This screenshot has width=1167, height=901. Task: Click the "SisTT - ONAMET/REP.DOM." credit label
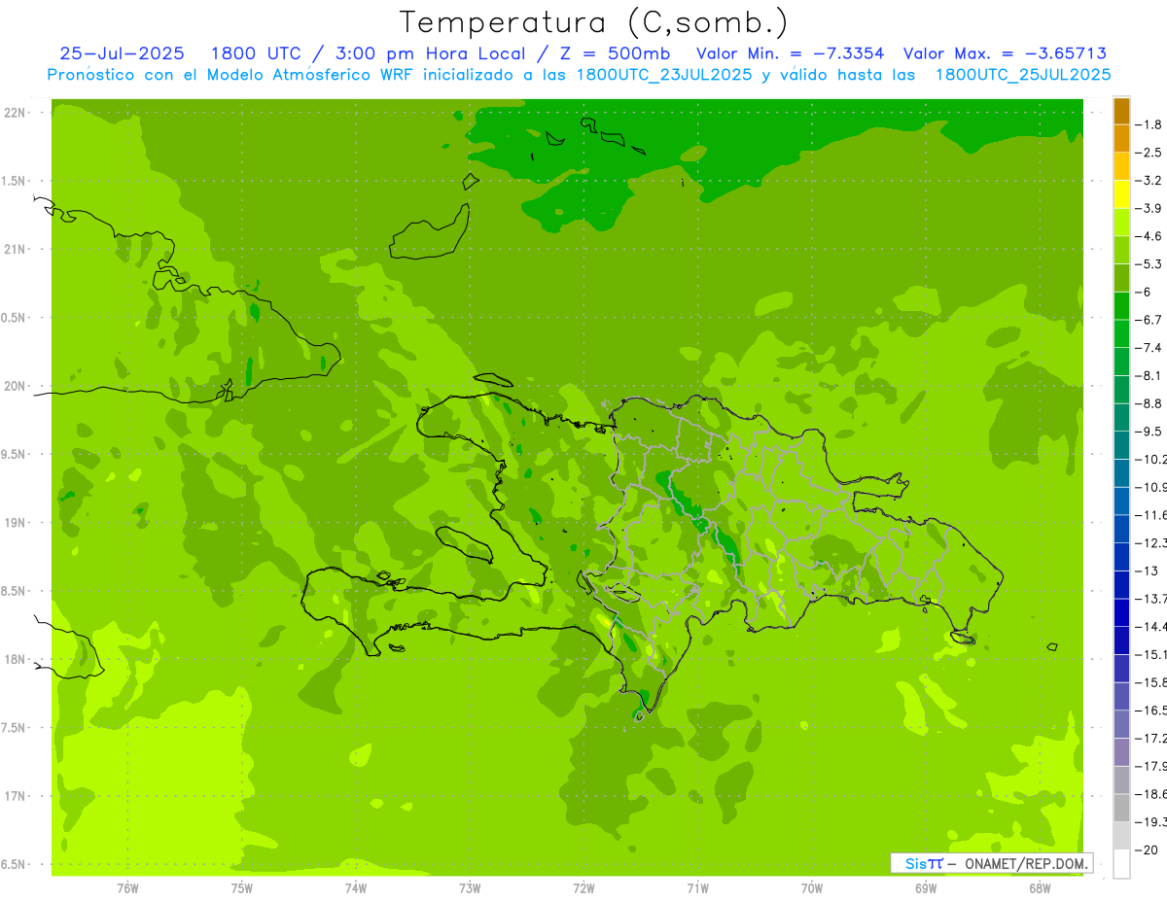click(x=992, y=863)
